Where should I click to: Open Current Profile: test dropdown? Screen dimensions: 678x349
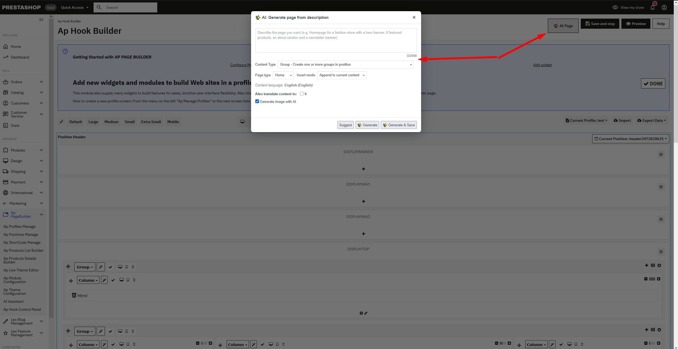(586, 120)
